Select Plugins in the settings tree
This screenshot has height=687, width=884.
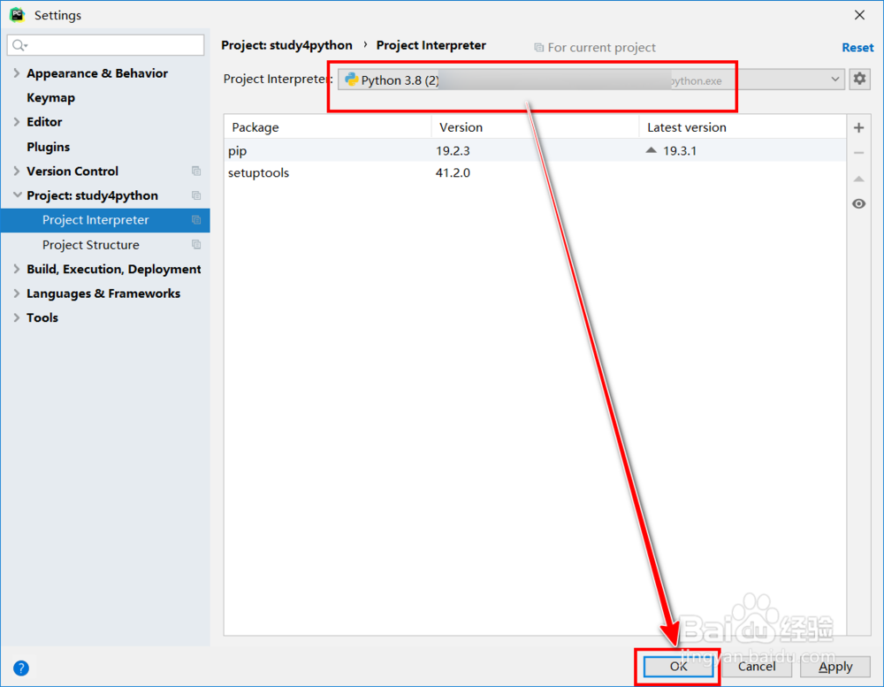tap(48, 147)
